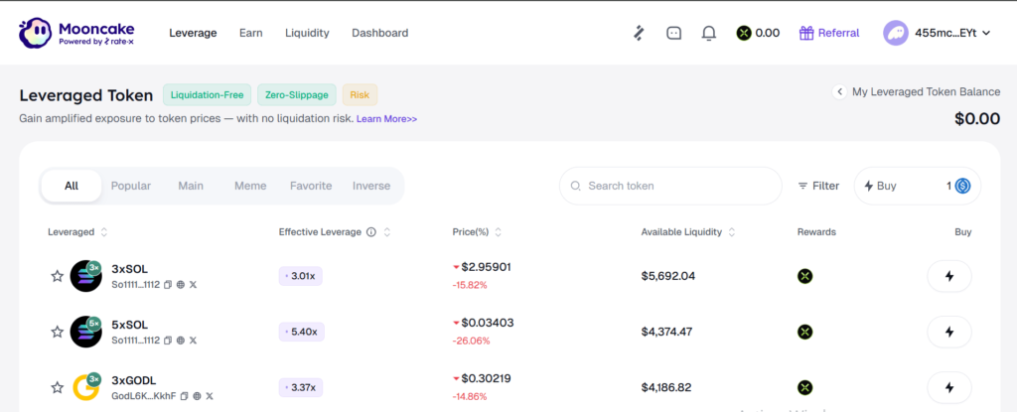
Task: Click the $4,374.47 liquidity value
Action: [666, 333]
